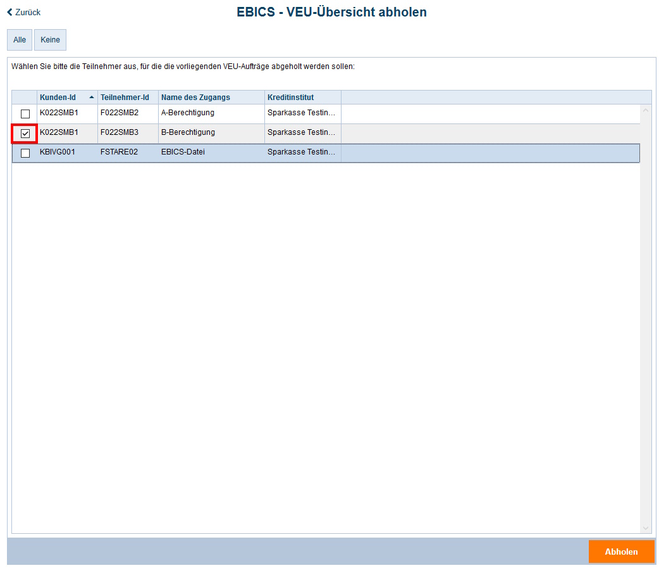Click the orange Abholen button
Image resolution: width=659 pixels, height=568 pixels.
[620, 552]
